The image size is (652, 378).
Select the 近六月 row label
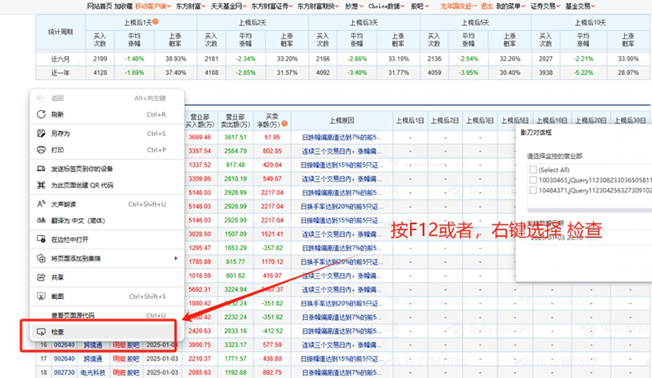60,59
